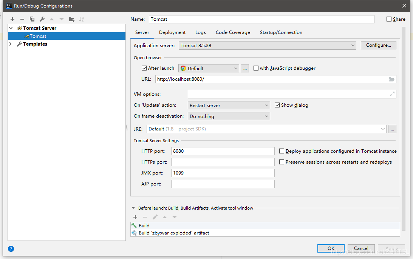Enable with JavaScript debugger checkbox
413x259 pixels.
(x=256, y=68)
